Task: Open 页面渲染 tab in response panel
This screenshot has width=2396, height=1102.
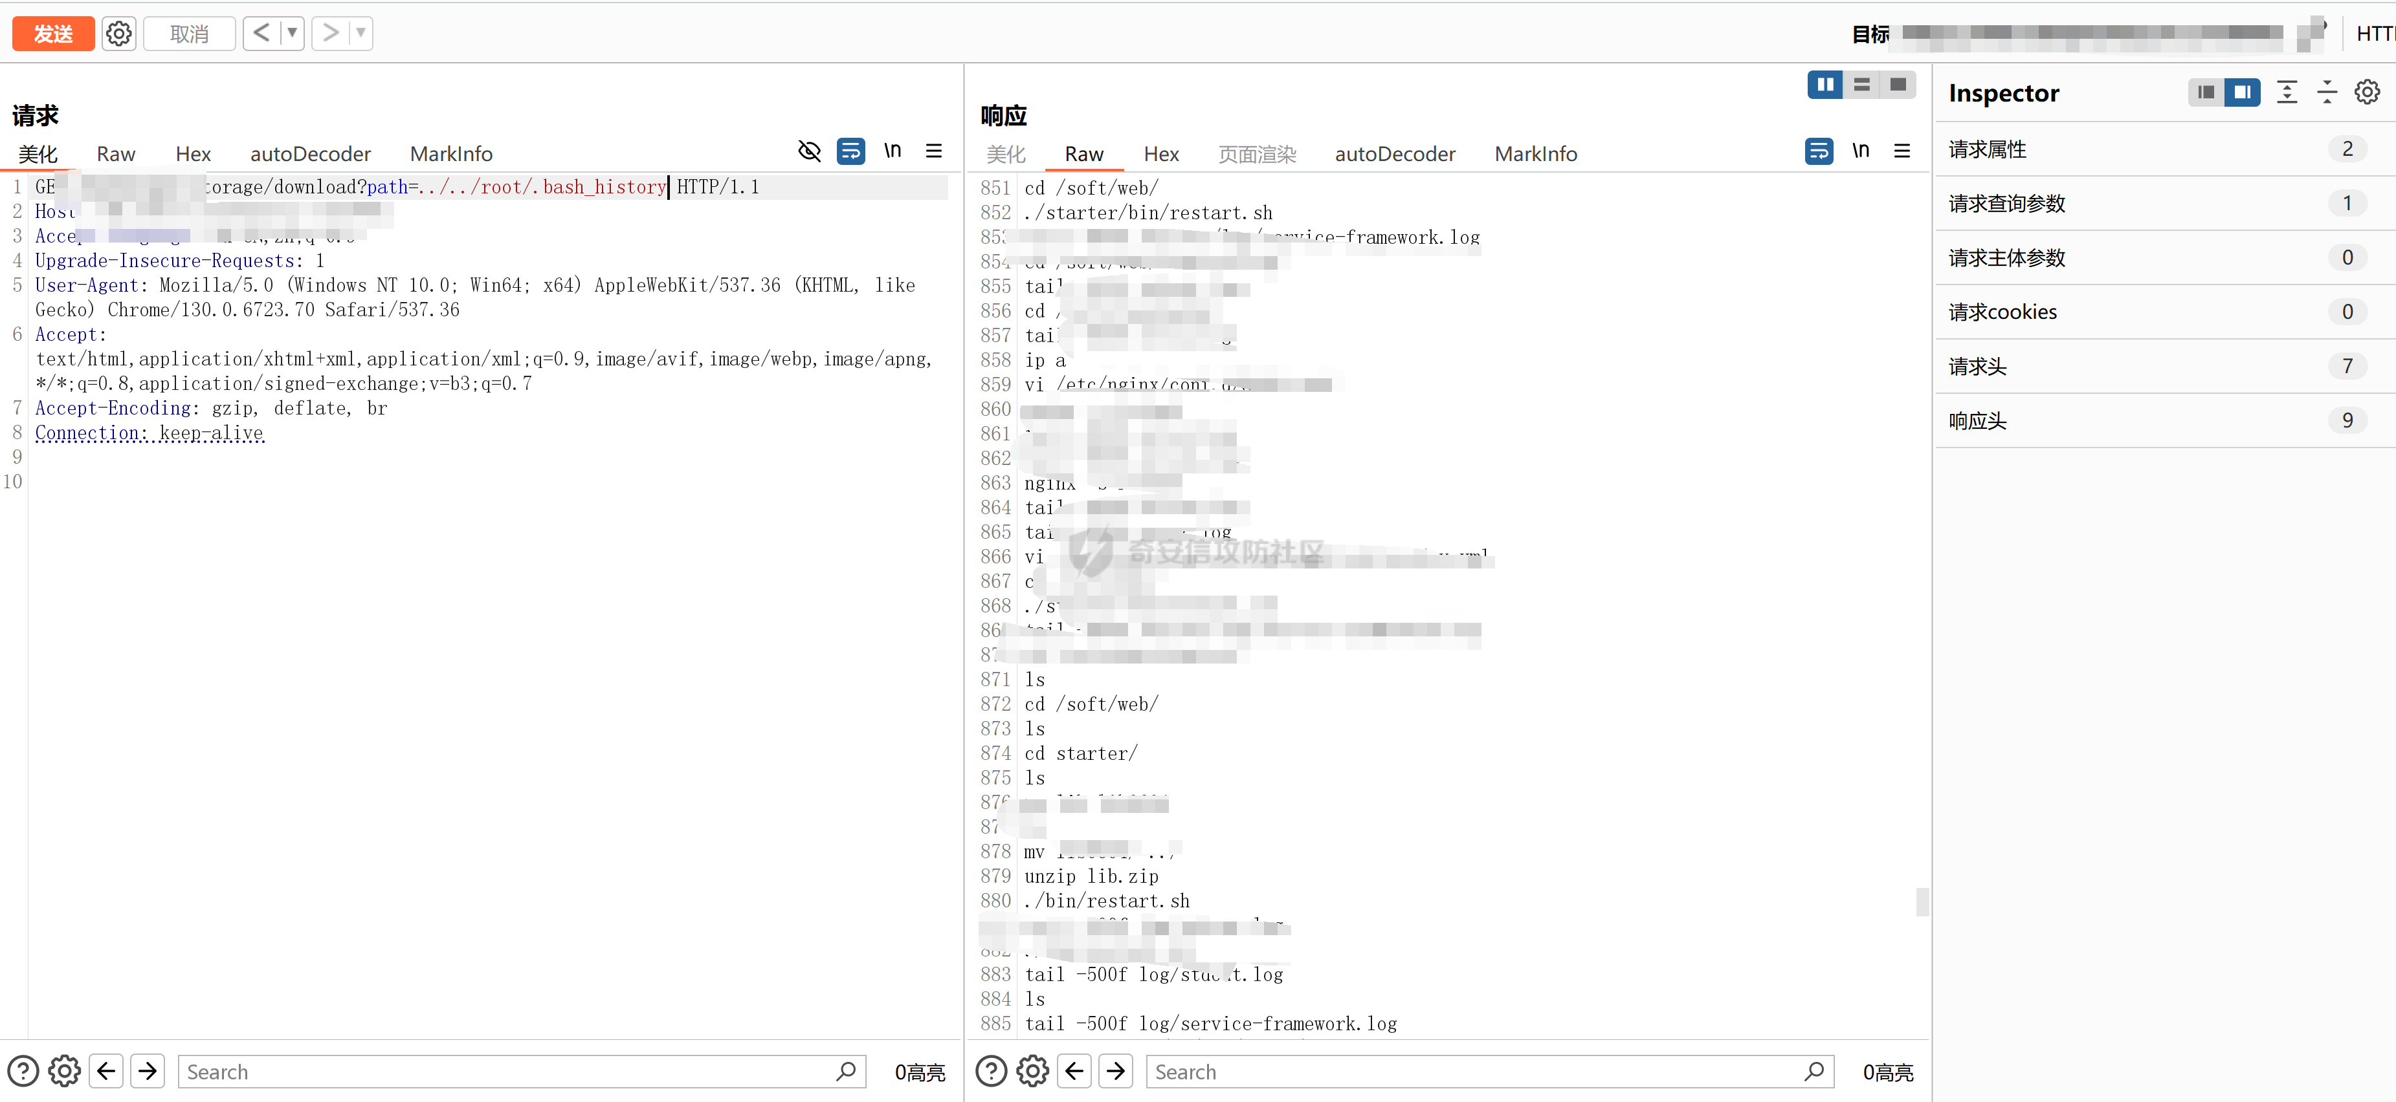Action: [x=1257, y=155]
